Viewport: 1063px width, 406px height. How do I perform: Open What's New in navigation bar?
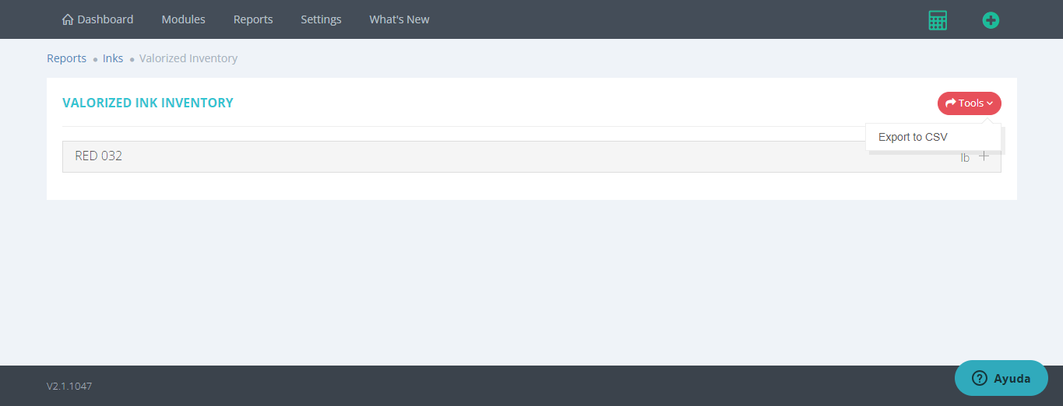pos(399,19)
